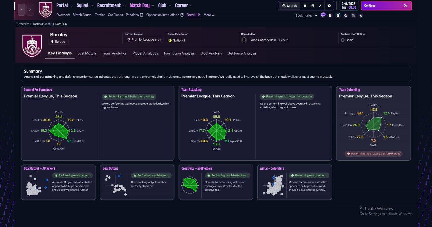Click the date and time display

click(x=349, y=5)
